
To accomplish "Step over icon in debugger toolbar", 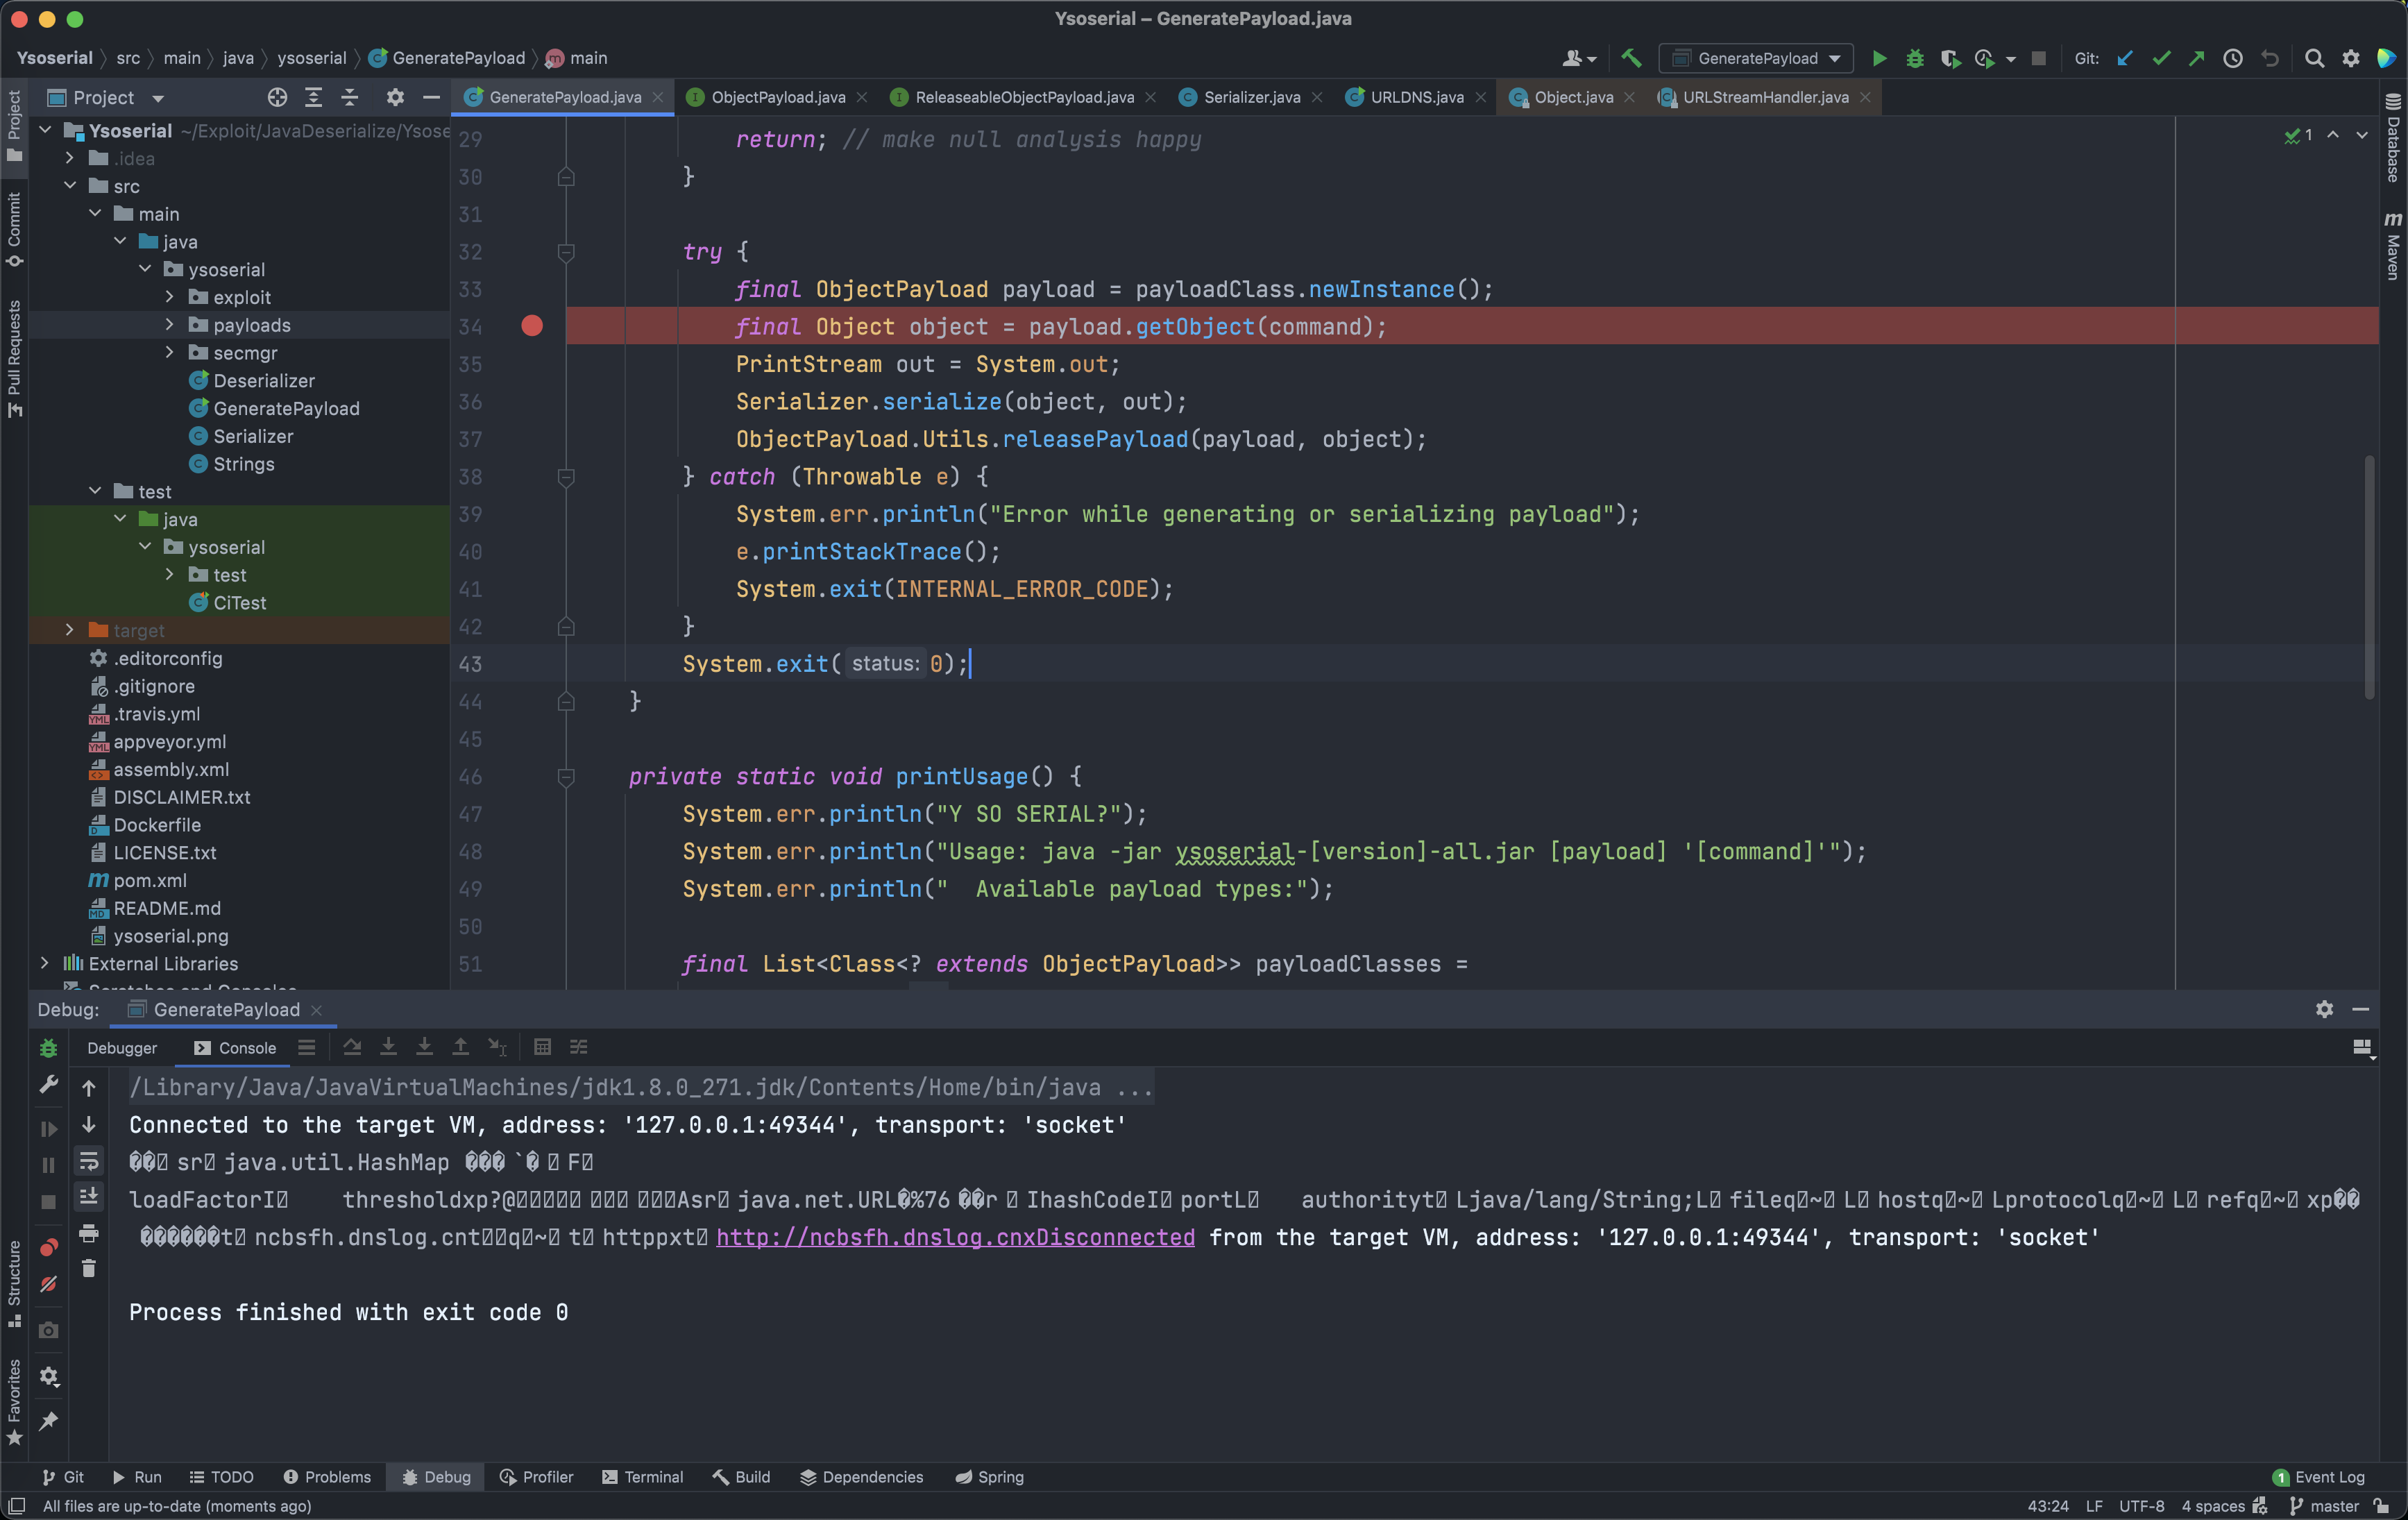I will click(x=352, y=1047).
